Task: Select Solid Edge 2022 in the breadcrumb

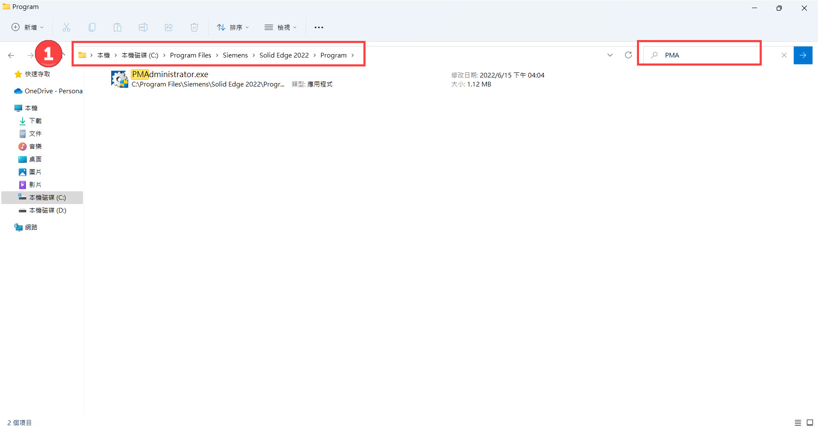Action: click(284, 55)
